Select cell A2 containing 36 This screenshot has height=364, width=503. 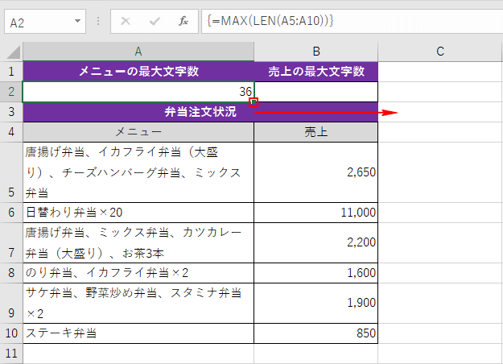(x=138, y=92)
